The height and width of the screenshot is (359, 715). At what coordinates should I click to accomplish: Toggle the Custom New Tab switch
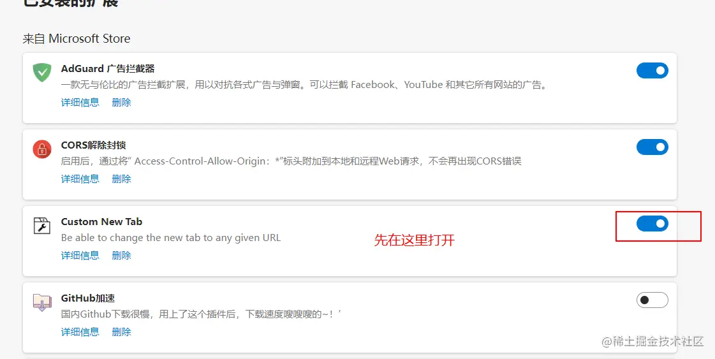coord(652,224)
